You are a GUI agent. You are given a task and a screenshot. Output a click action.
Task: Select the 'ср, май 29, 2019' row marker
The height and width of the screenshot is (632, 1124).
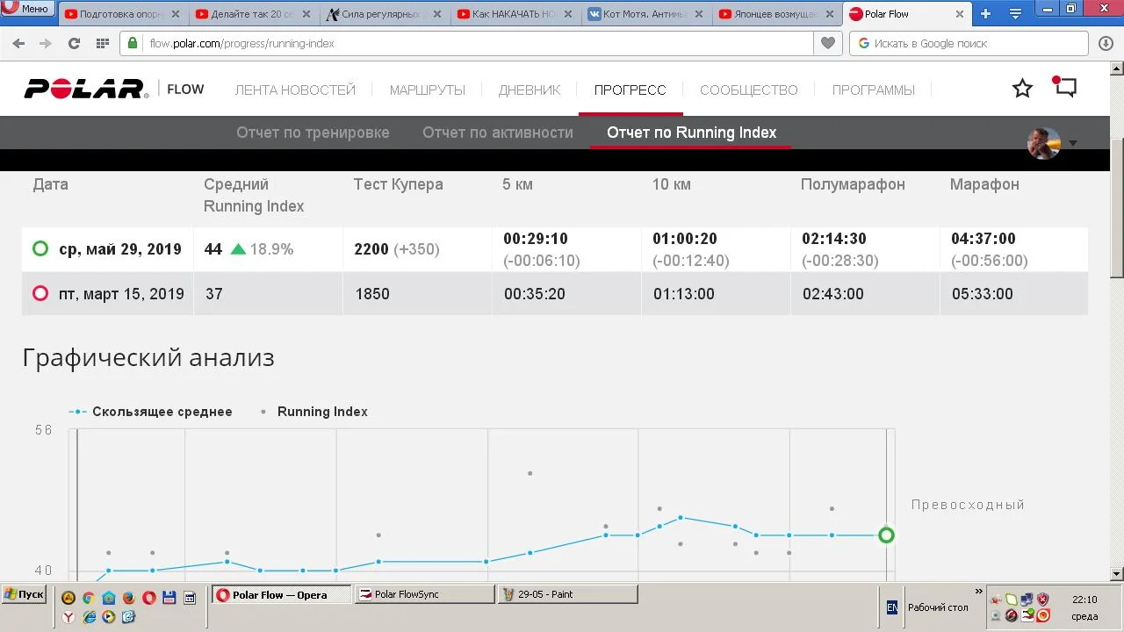(40, 248)
